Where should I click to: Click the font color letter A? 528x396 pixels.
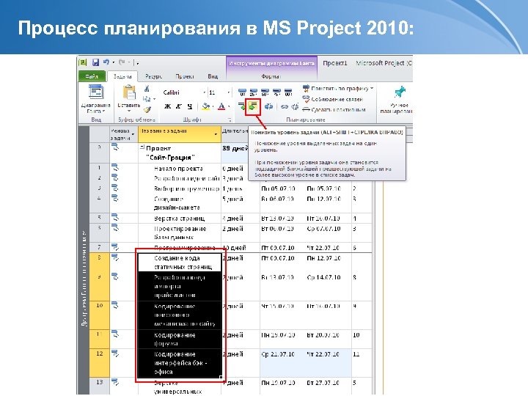coord(221,107)
